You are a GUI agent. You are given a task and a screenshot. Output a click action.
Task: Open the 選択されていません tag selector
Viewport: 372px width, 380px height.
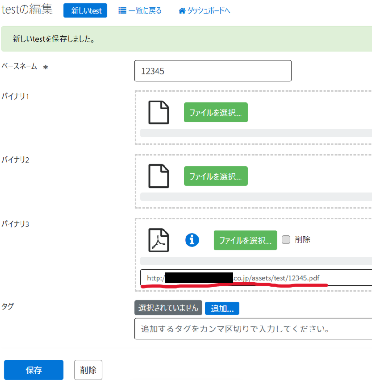(x=168, y=308)
